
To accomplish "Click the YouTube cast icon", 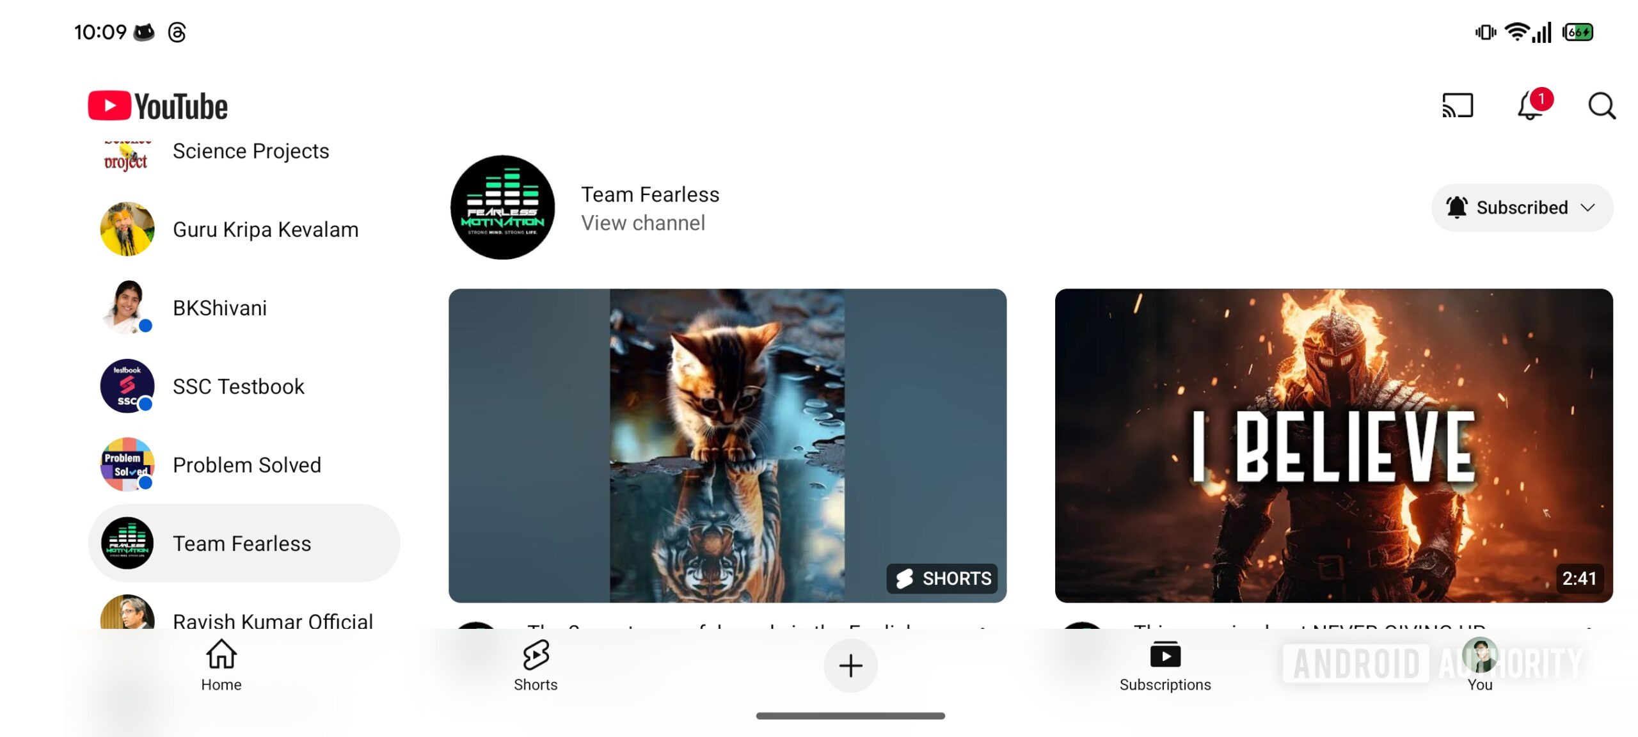I will tap(1454, 106).
